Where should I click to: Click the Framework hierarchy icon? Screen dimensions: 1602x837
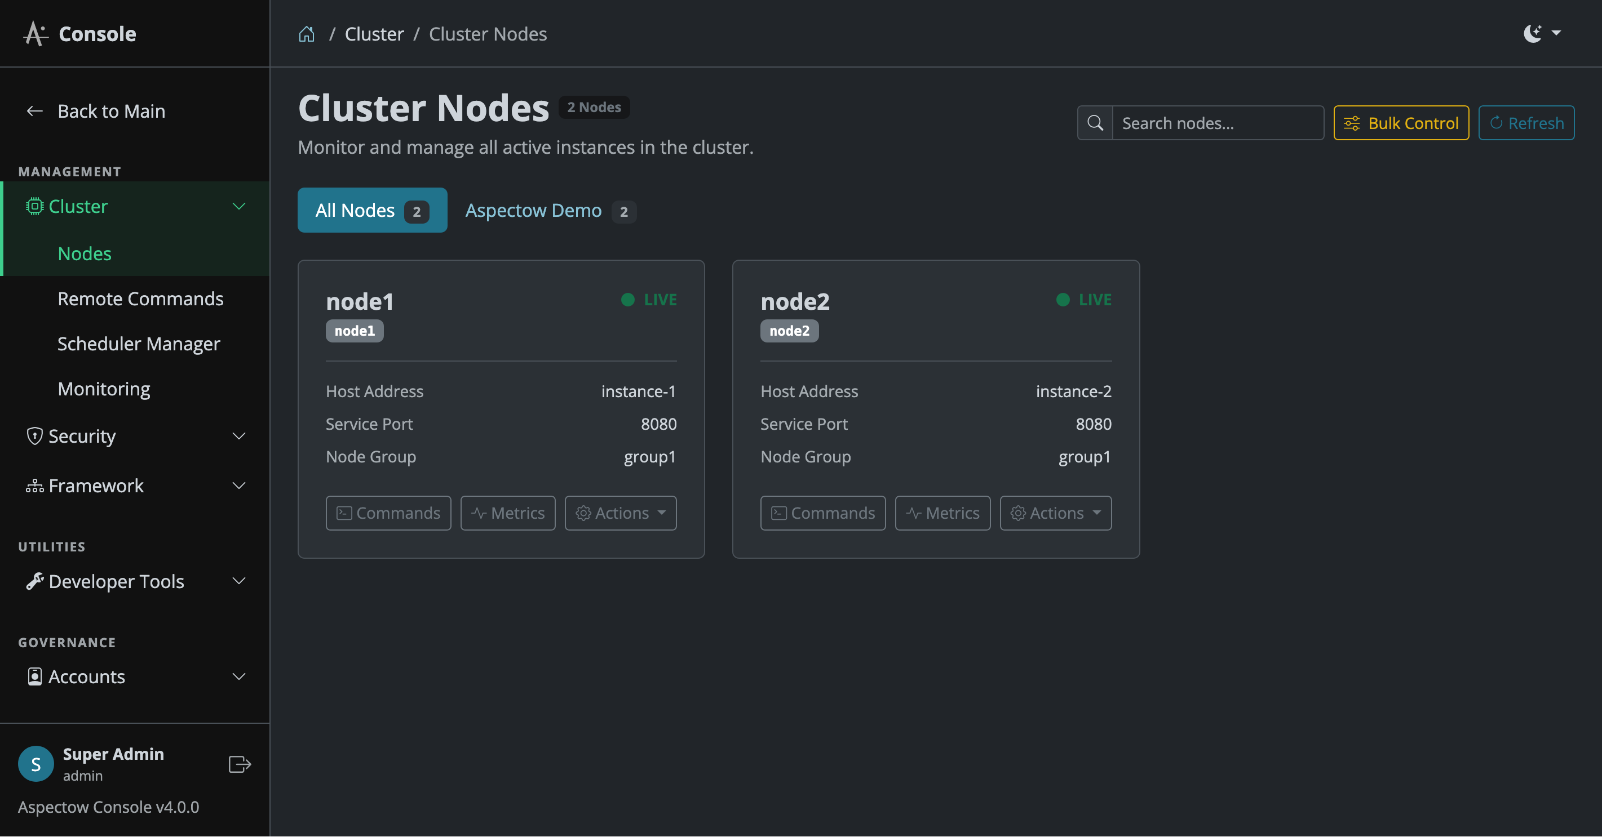35,486
